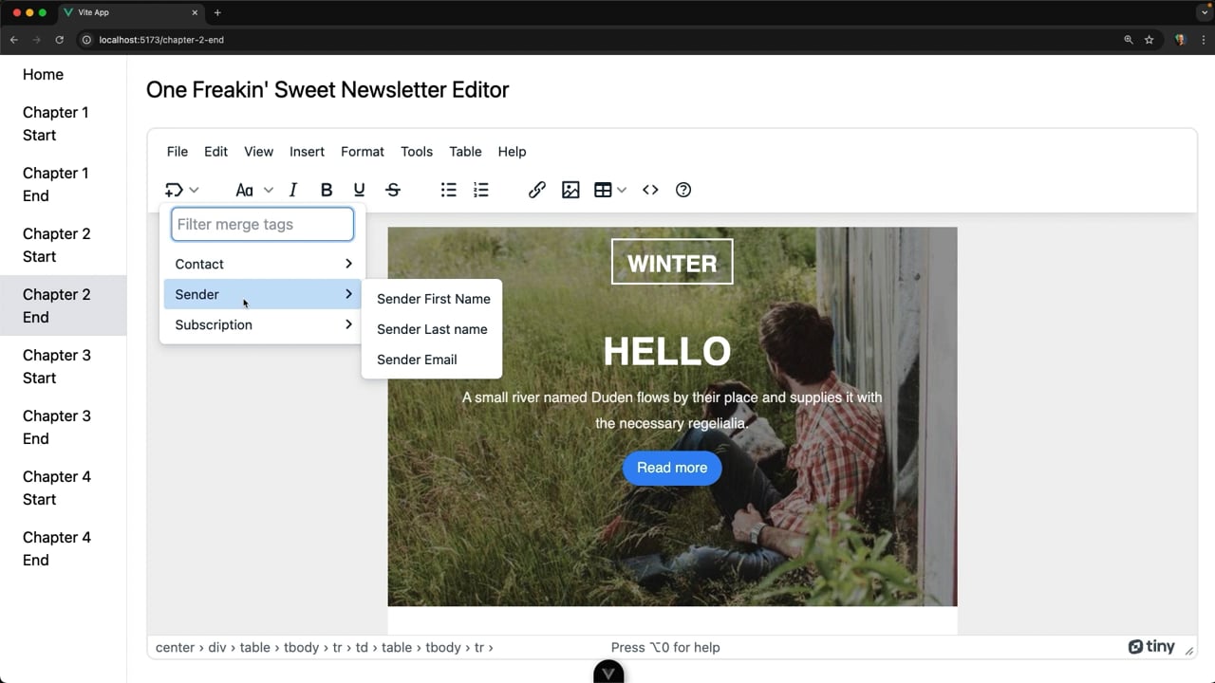Expand the Subscription merge tag group
Screen dimensions: 1215x683
[x=263, y=324]
